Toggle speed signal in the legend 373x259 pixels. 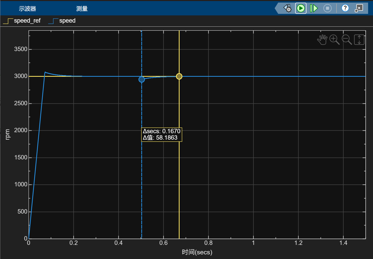[62, 21]
